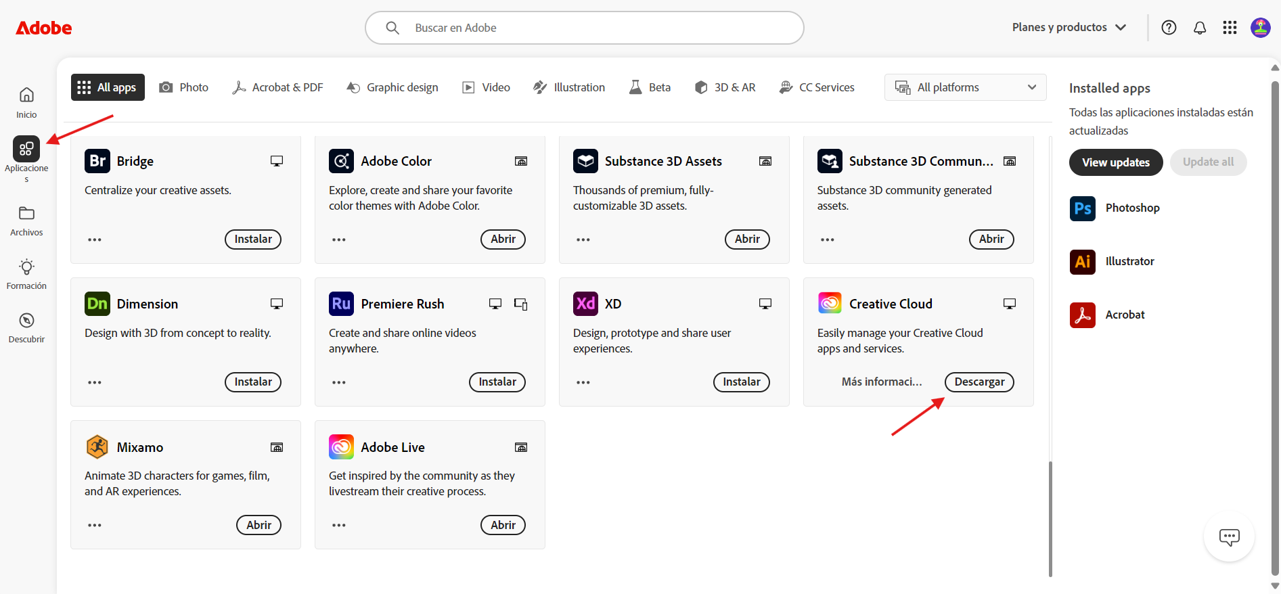Open XD card more options ellipsis
This screenshot has width=1281, height=594.
click(583, 382)
